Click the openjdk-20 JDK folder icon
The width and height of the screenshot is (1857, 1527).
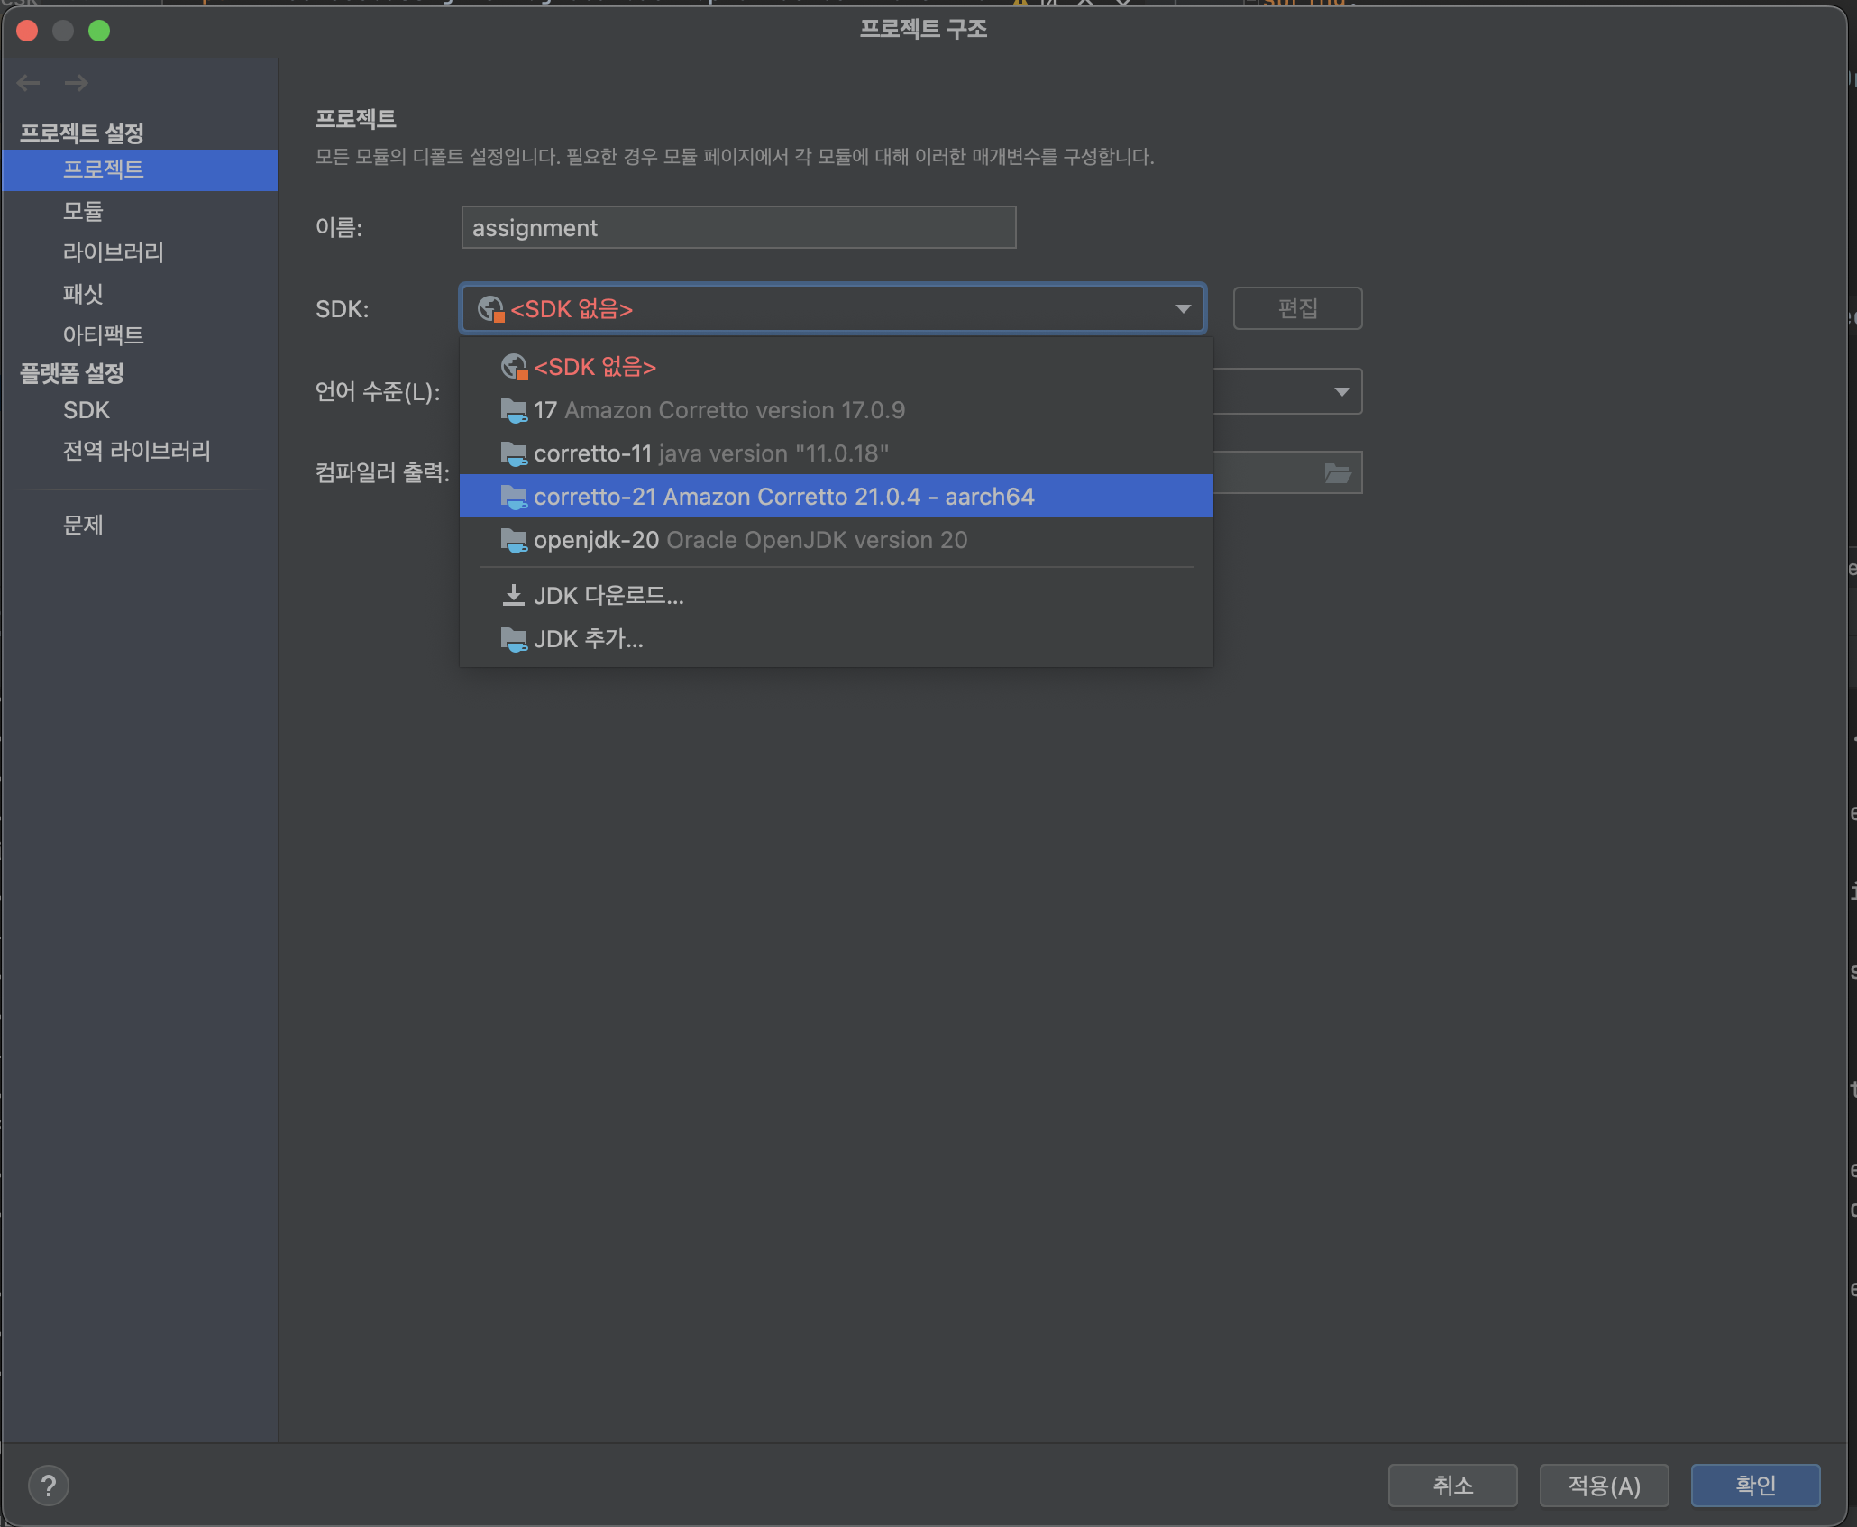[x=513, y=540]
